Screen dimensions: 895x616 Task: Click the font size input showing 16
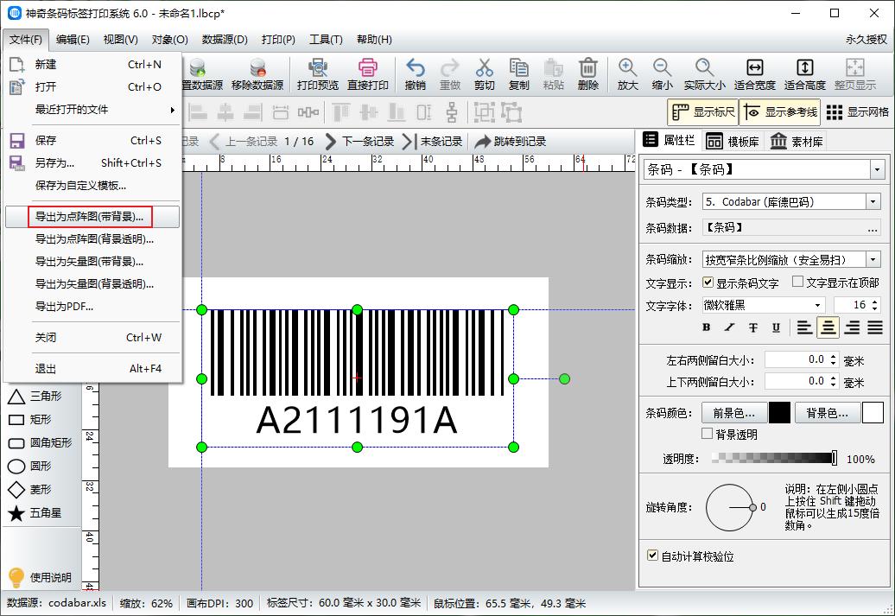pos(854,305)
